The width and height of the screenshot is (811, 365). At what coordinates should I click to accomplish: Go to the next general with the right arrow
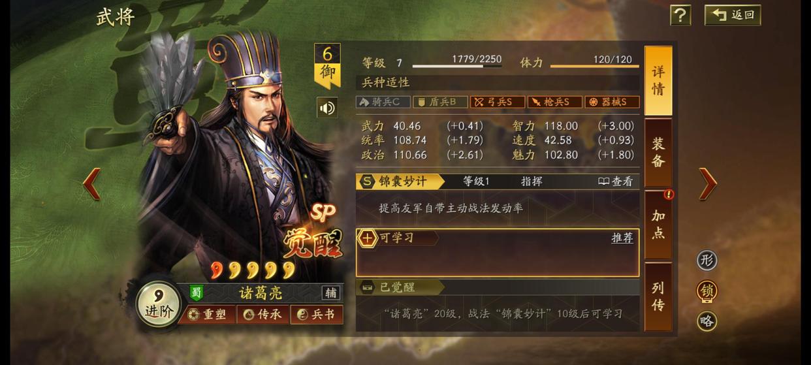708,184
